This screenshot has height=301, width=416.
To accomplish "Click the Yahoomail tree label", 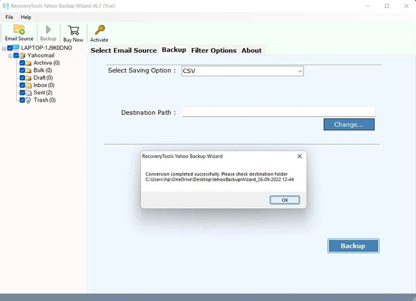I will click(41, 56).
